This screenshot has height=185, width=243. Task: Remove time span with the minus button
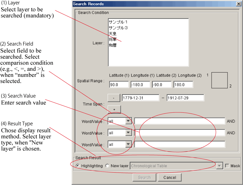[114, 98]
